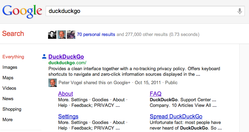The height and width of the screenshot is (132, 249).
Task: Open the DuckDuckGo result title
Action: point(66,57)
